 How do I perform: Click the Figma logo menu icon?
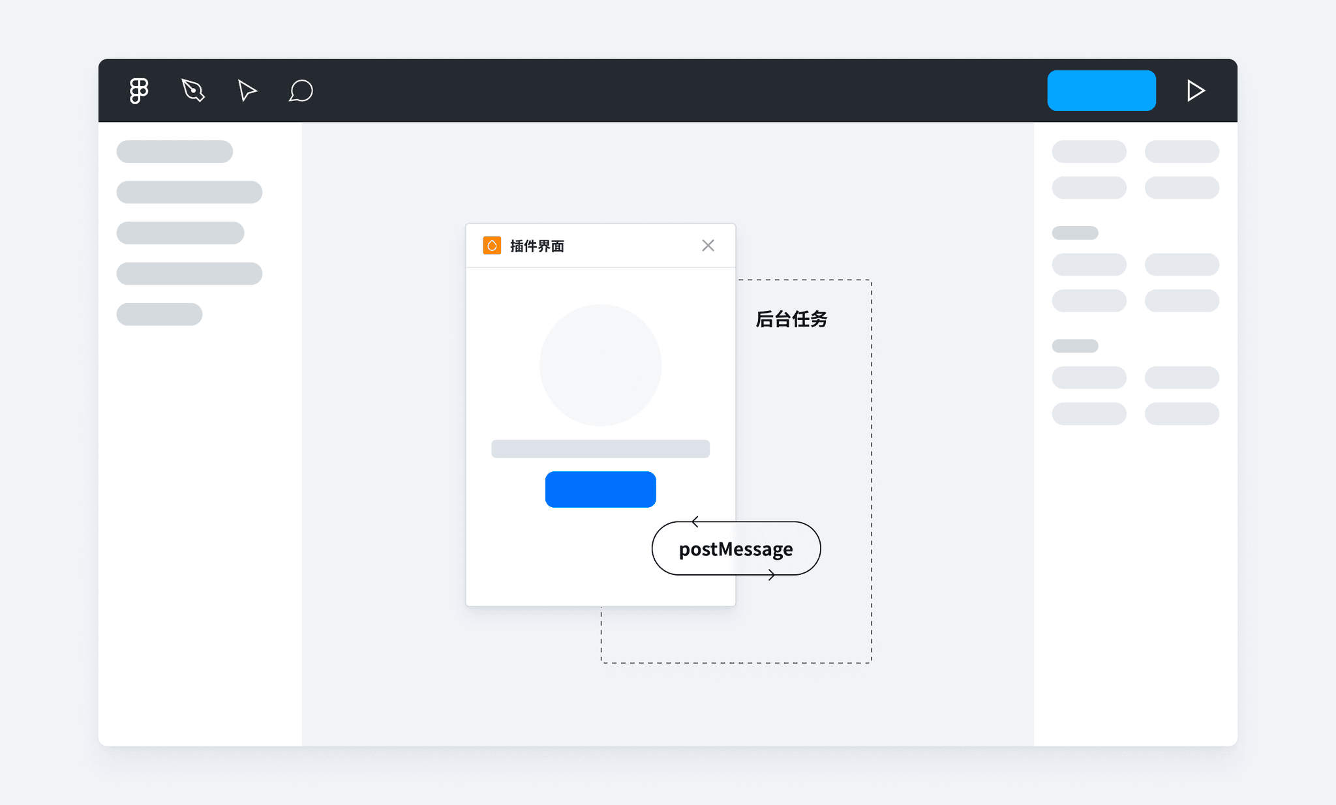138,91
